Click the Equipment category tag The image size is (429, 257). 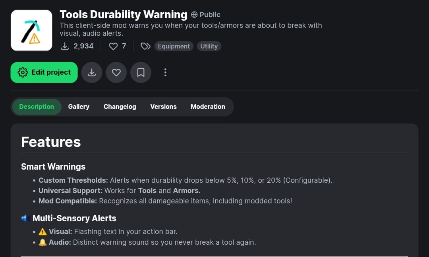tap(174, 46)
